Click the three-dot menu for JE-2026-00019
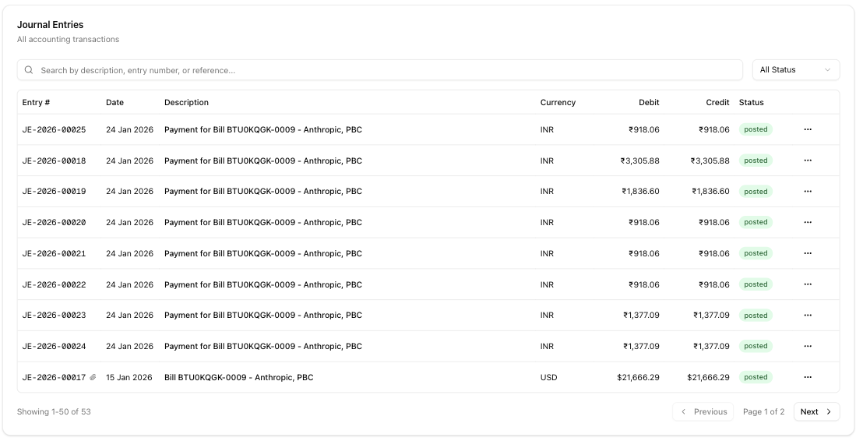863x441 pixels. [x=807, y=192]
